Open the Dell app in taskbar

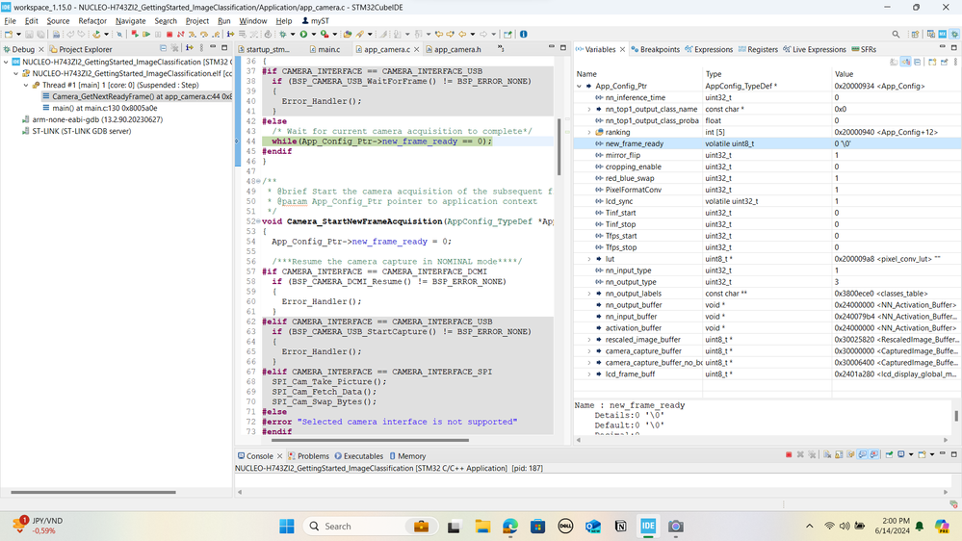coord(565,527)
